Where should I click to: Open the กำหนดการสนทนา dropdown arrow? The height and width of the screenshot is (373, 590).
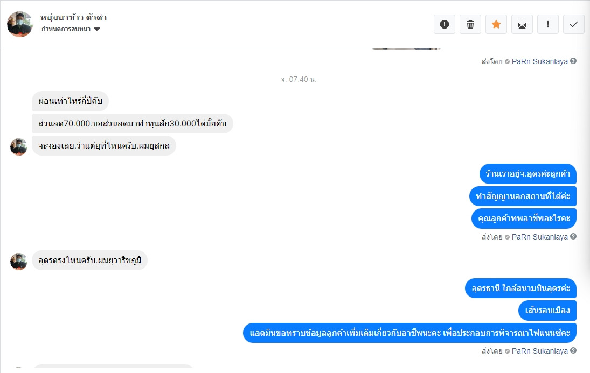[97, 29]
